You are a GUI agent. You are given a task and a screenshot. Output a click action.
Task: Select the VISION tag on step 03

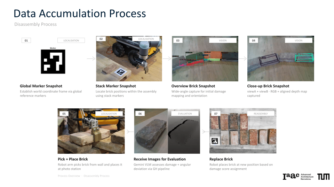point(223,41)
